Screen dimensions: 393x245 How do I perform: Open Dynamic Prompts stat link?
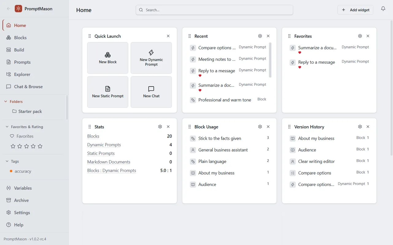coord(104,145)
